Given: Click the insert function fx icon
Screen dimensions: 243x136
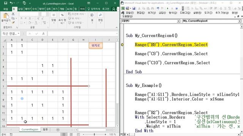Looking at the screenshot, I should [44, 34].
